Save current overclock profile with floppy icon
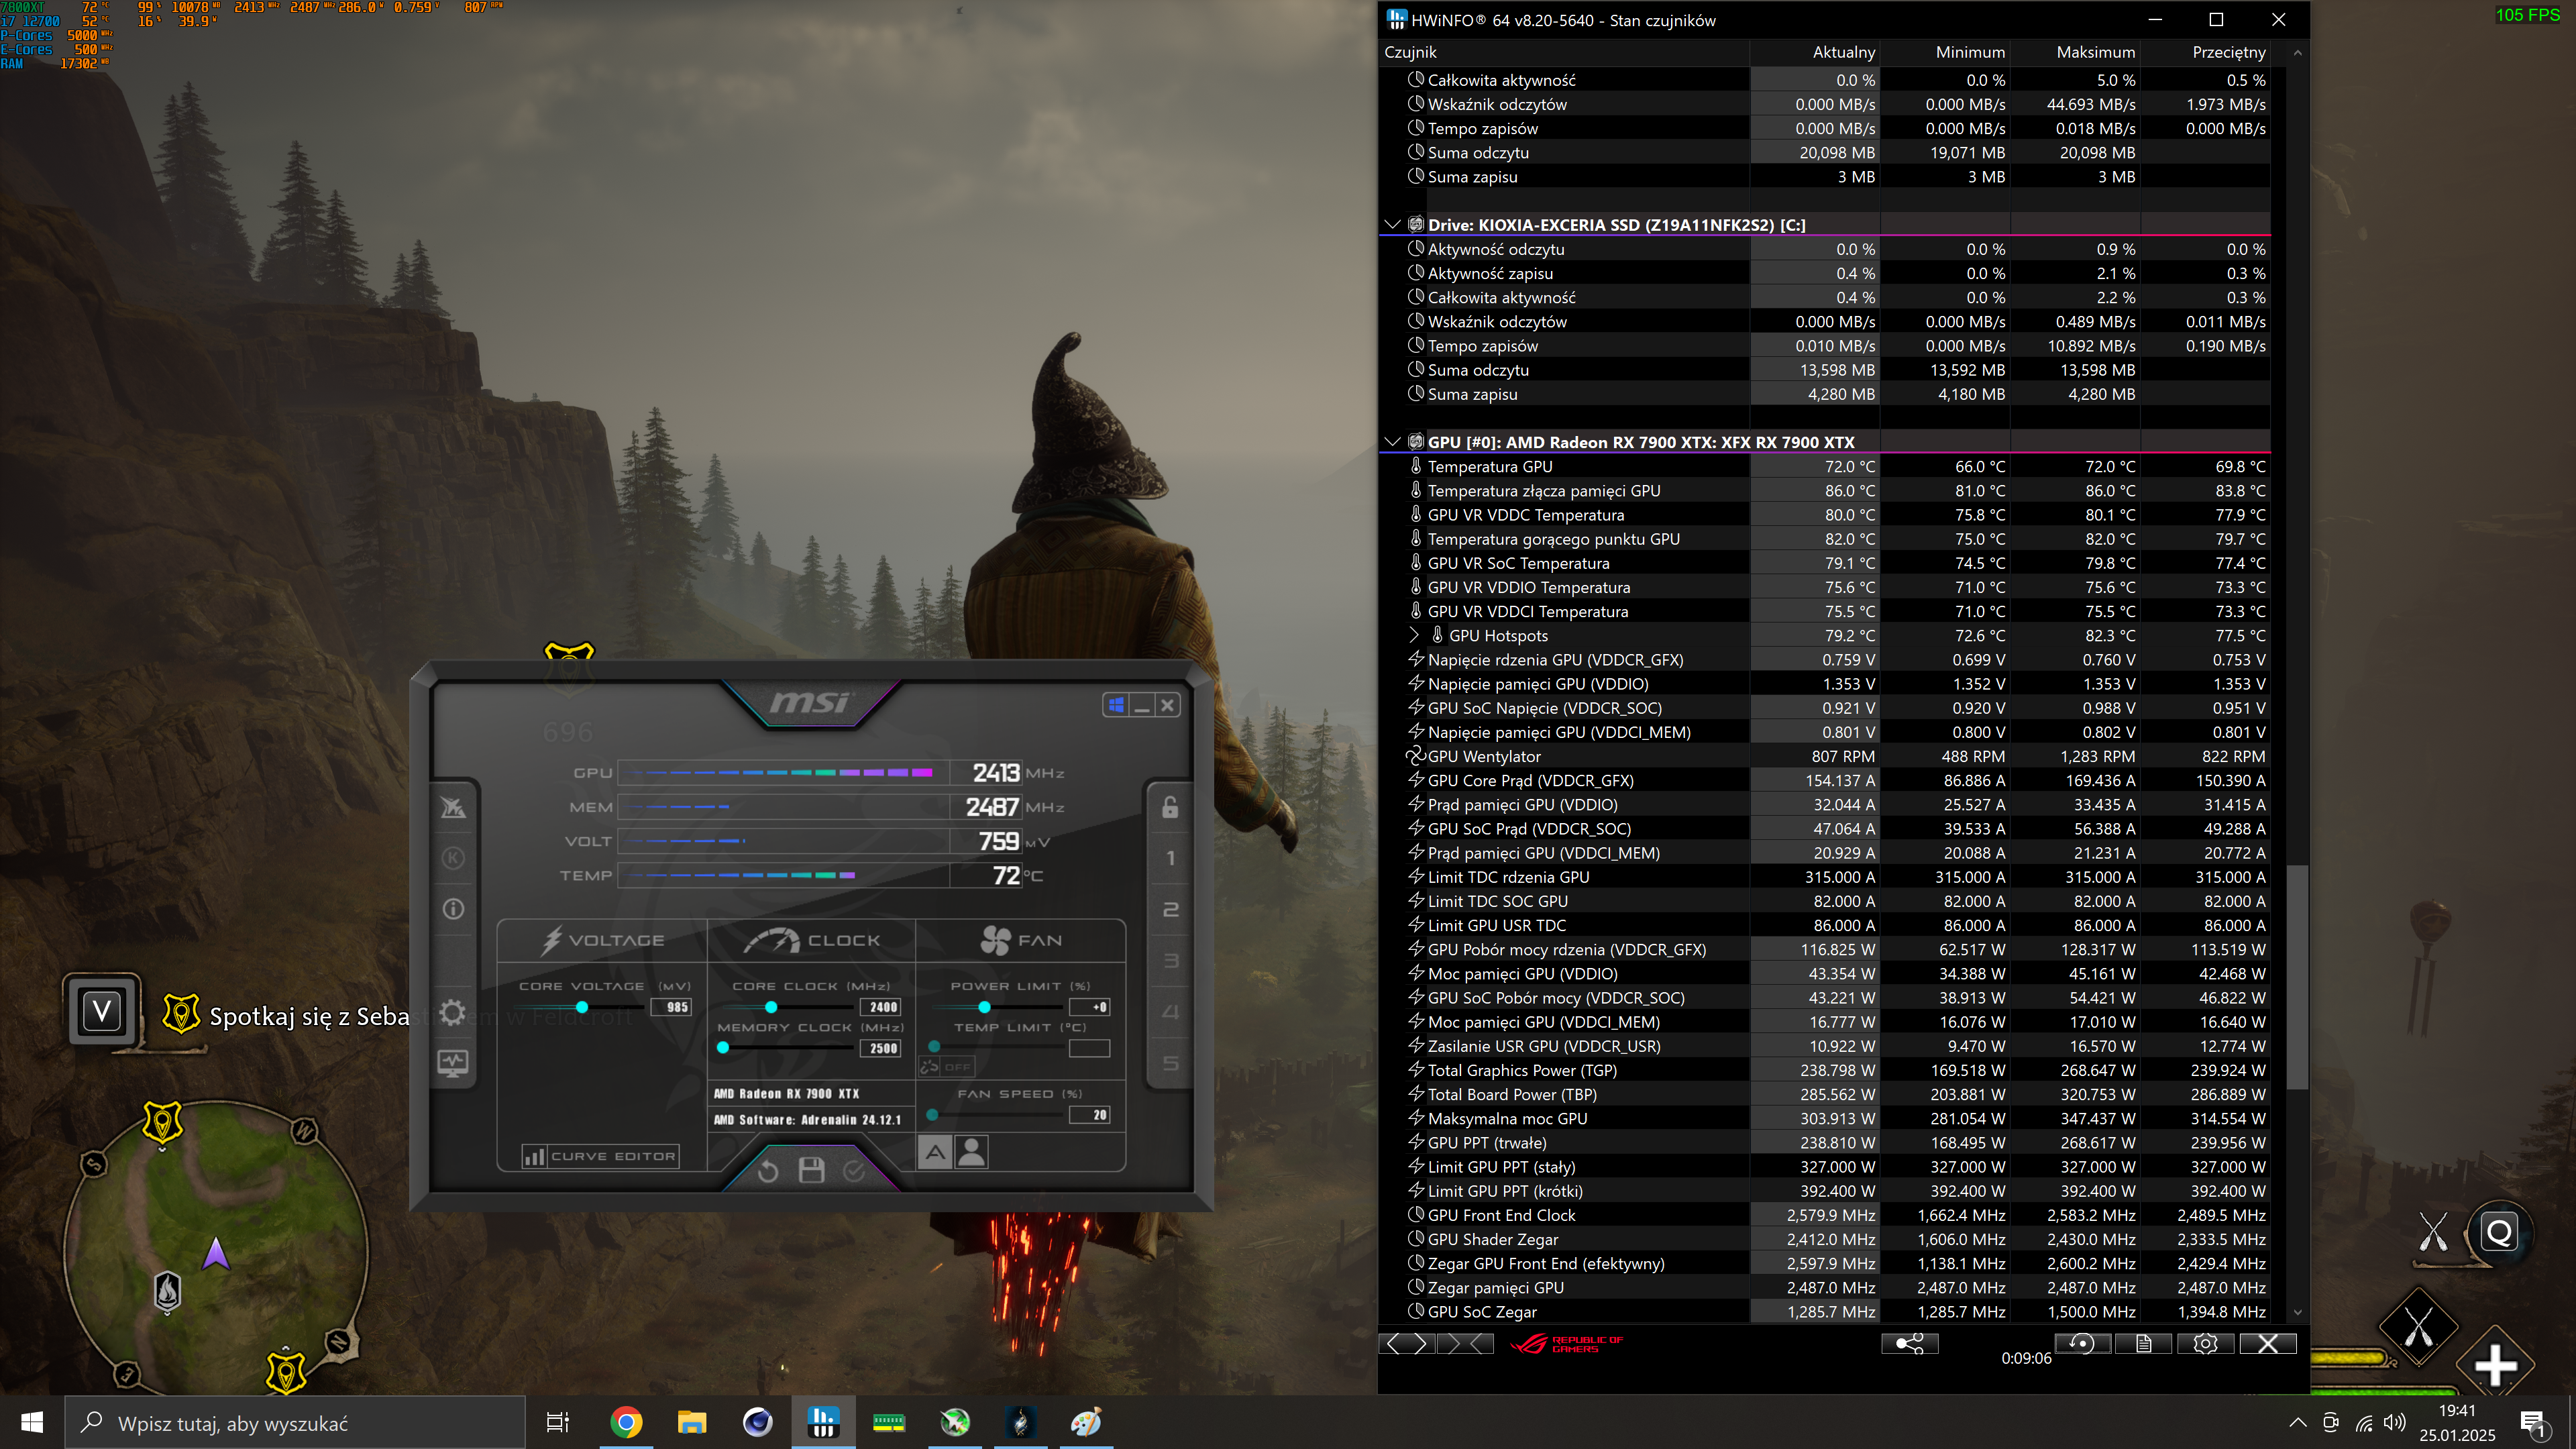This screenshot has width=2576, height=1449. [811, 1170]
